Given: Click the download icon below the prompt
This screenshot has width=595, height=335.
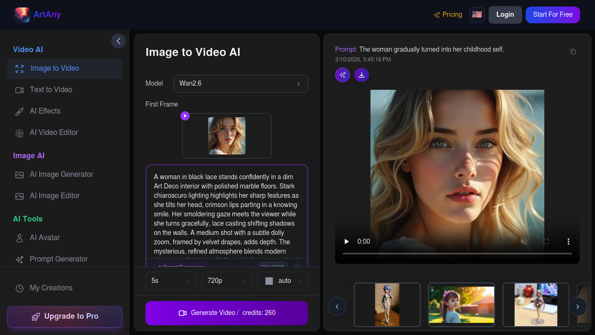Looking at the screenshot, I should point(361,75).
